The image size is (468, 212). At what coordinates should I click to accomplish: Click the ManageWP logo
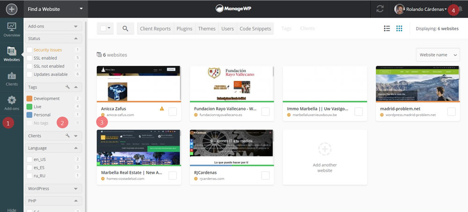click(234, 9)
